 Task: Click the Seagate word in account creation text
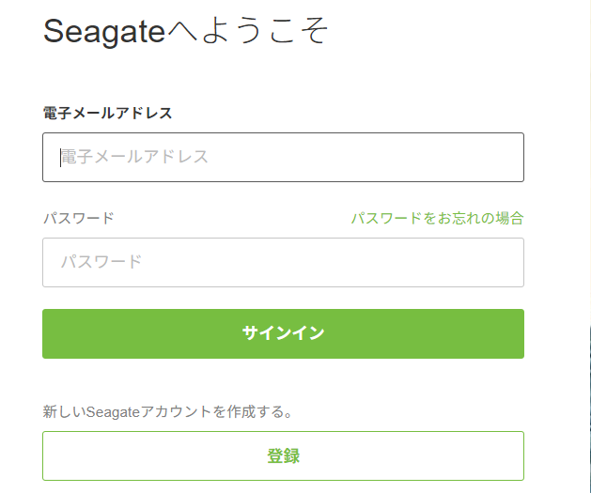[113, 411]
